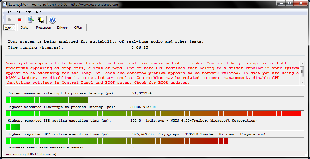The width and height of the screenshot is (310, 159).
Task: Switch to the Processes tab
Action: (x=43, y=28)
